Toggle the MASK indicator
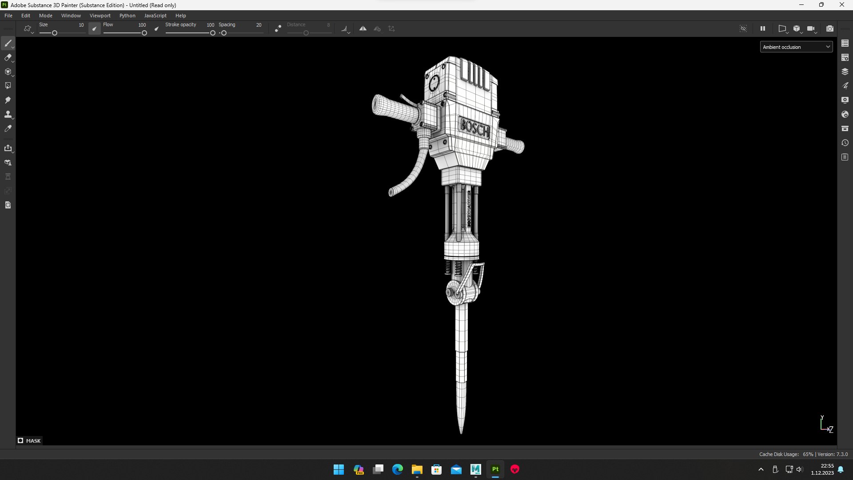The image size is (853, 480). (x=29, y=440)
